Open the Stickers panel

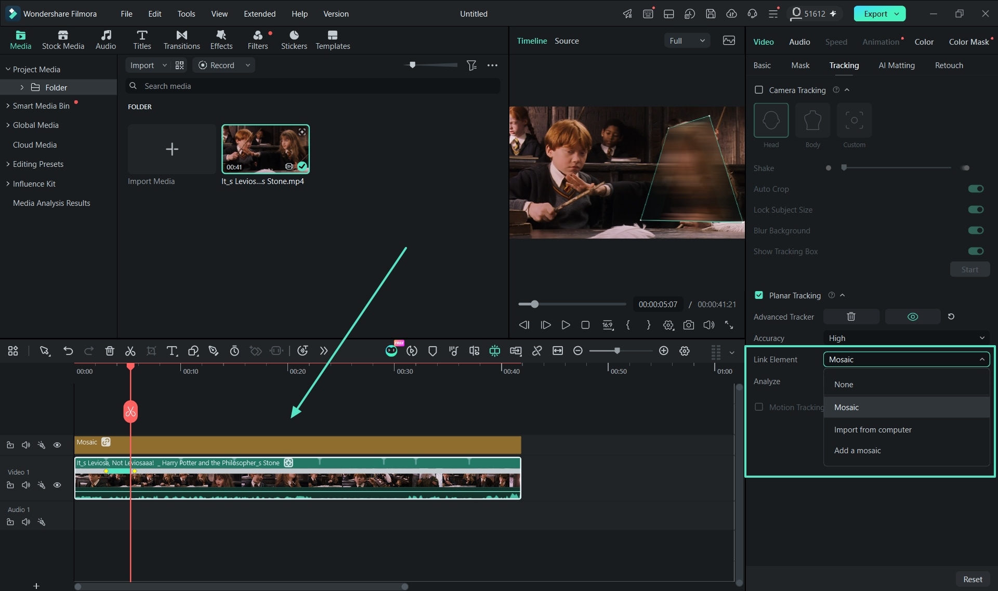click(294, 40)
